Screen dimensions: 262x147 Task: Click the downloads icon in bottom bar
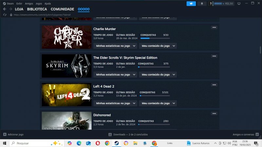click(x=110, y=135)
